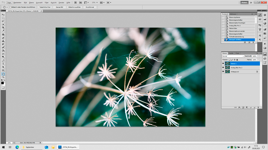The height and width of the screenshot is (150, 268).
Task: Select the Horizontal Type tool
Action: point(3,64)
